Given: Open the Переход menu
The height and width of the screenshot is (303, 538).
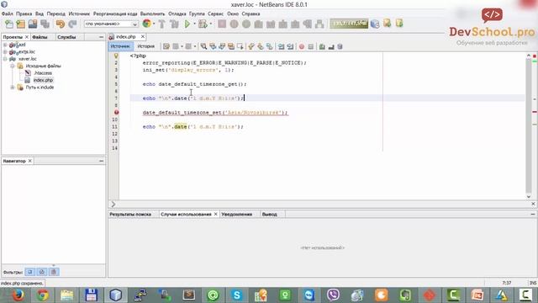Looking at the screenshot, I should point(56,13).
